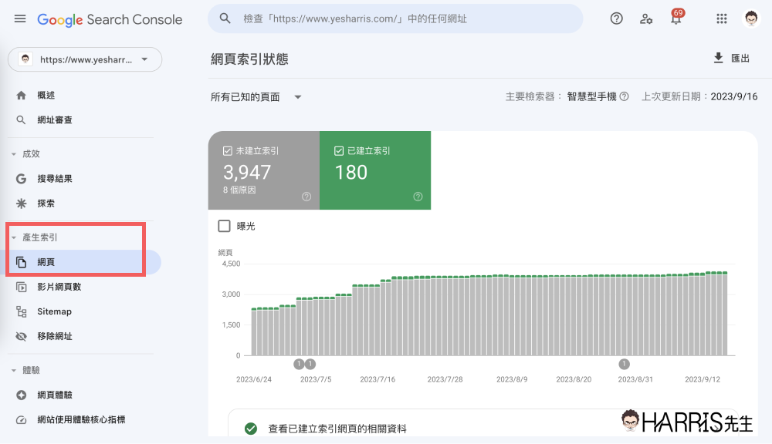Open the help question mark icon
772x444 pixels.
click(616, 18)
